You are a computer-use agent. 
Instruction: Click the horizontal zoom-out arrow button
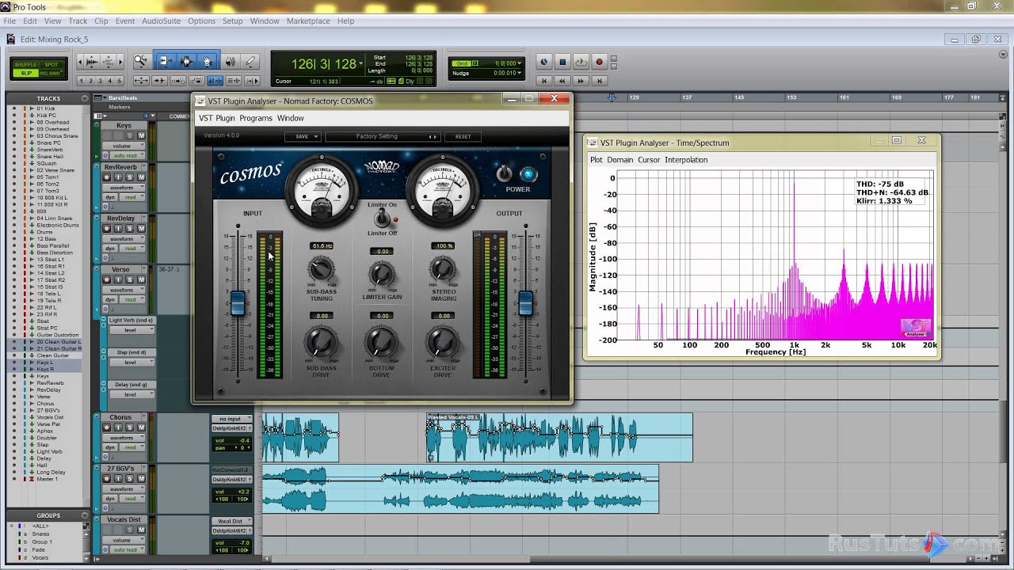click(x=80, y=62)
